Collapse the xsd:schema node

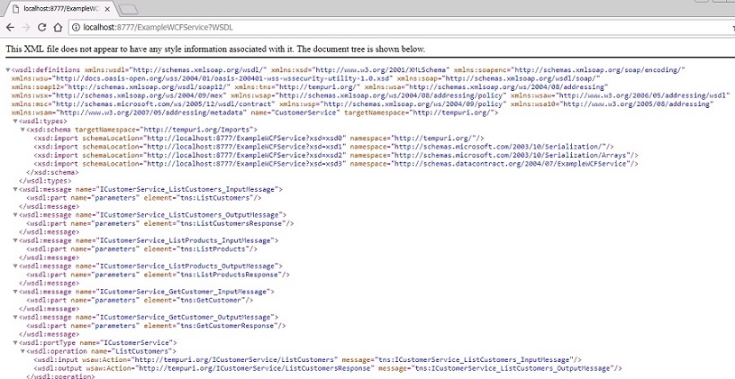point(23,130)
